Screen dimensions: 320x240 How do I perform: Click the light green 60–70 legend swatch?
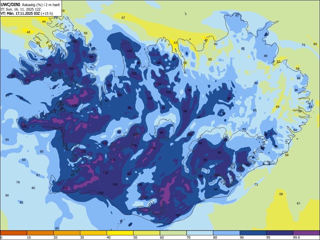click(173, 233)
